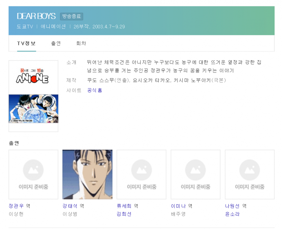The height and width of the screenshot is (230, 282).
Task: Switch to the 출연 tab
Action: [x=56, y=43]
